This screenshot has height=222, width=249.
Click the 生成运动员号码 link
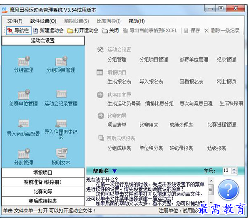tap(124, 104)
